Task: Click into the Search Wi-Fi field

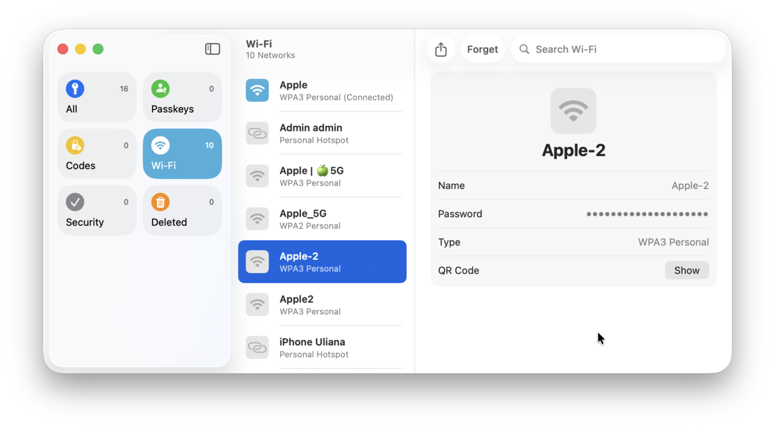Action: coord(618,49)
